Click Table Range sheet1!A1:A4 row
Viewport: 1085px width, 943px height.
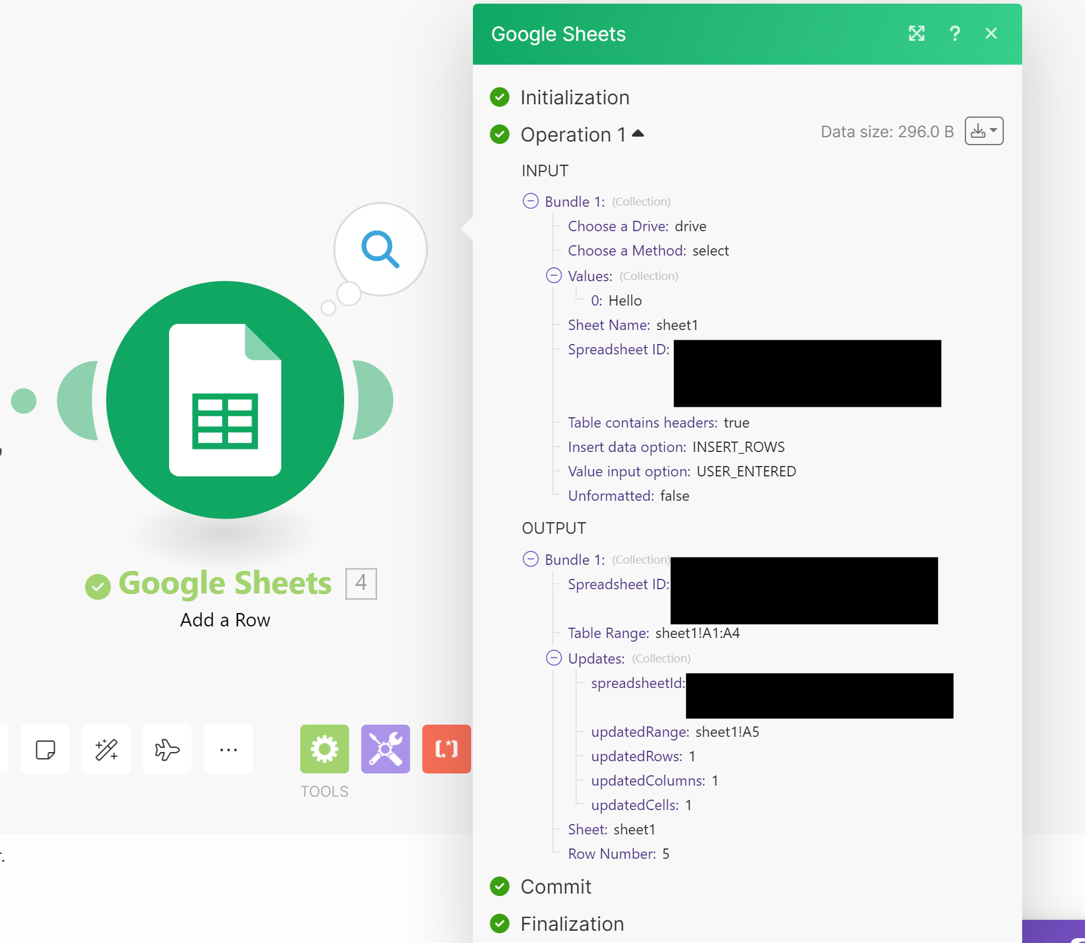tap(654, 633)
